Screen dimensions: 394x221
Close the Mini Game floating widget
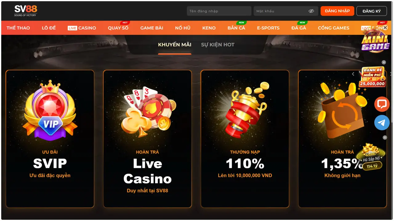click(x=385, y=28)
